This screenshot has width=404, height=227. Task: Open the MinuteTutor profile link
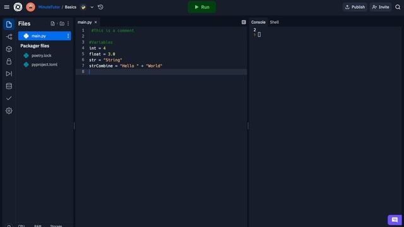tap(49, 7)
